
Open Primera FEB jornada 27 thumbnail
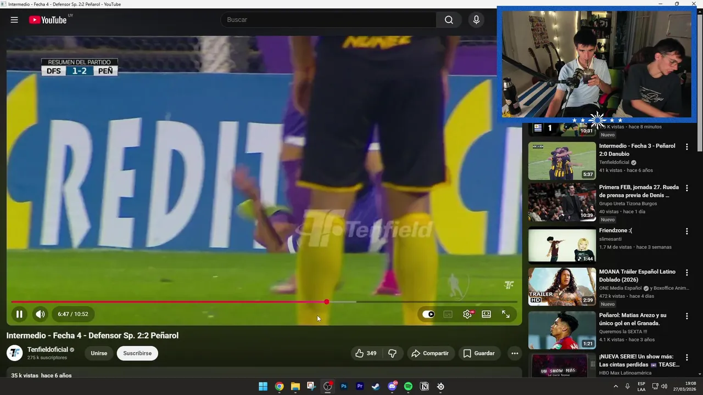[x=562, y=202]
